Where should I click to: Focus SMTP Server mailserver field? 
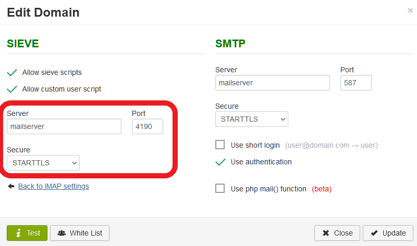273,83
